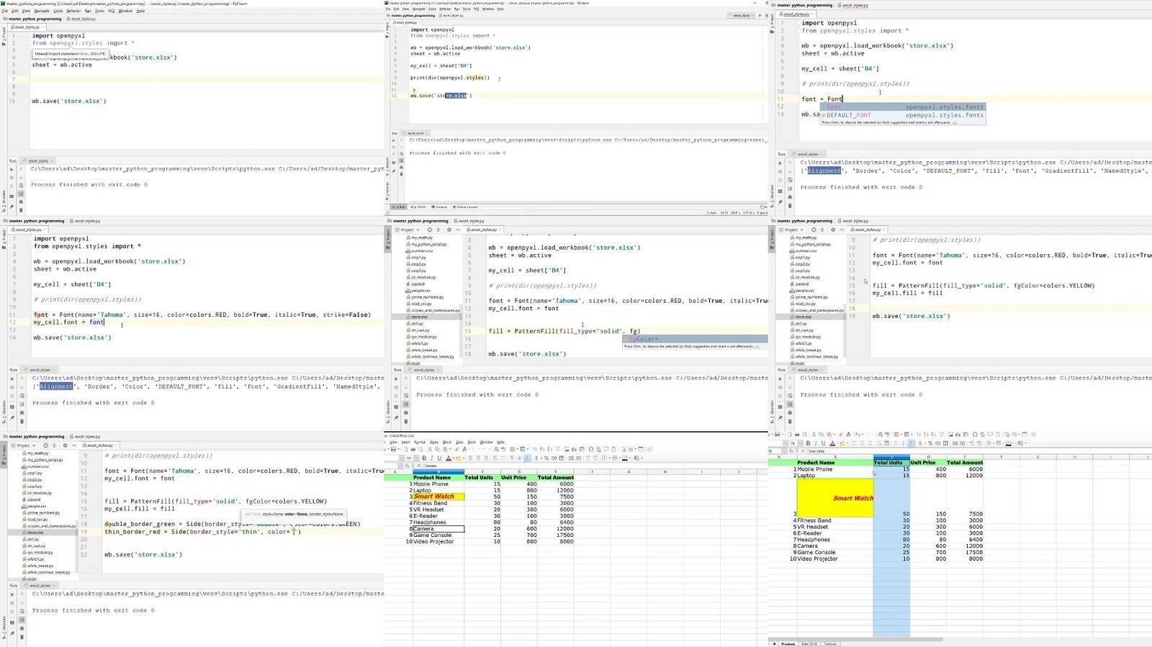Open font color dropdown arrow in Camera-selected LibreOffice window
1152x647 pixels.
click(454, 458)
